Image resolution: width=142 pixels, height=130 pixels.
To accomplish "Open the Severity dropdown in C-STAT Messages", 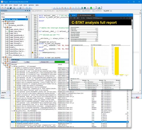I will click(24, 62).
